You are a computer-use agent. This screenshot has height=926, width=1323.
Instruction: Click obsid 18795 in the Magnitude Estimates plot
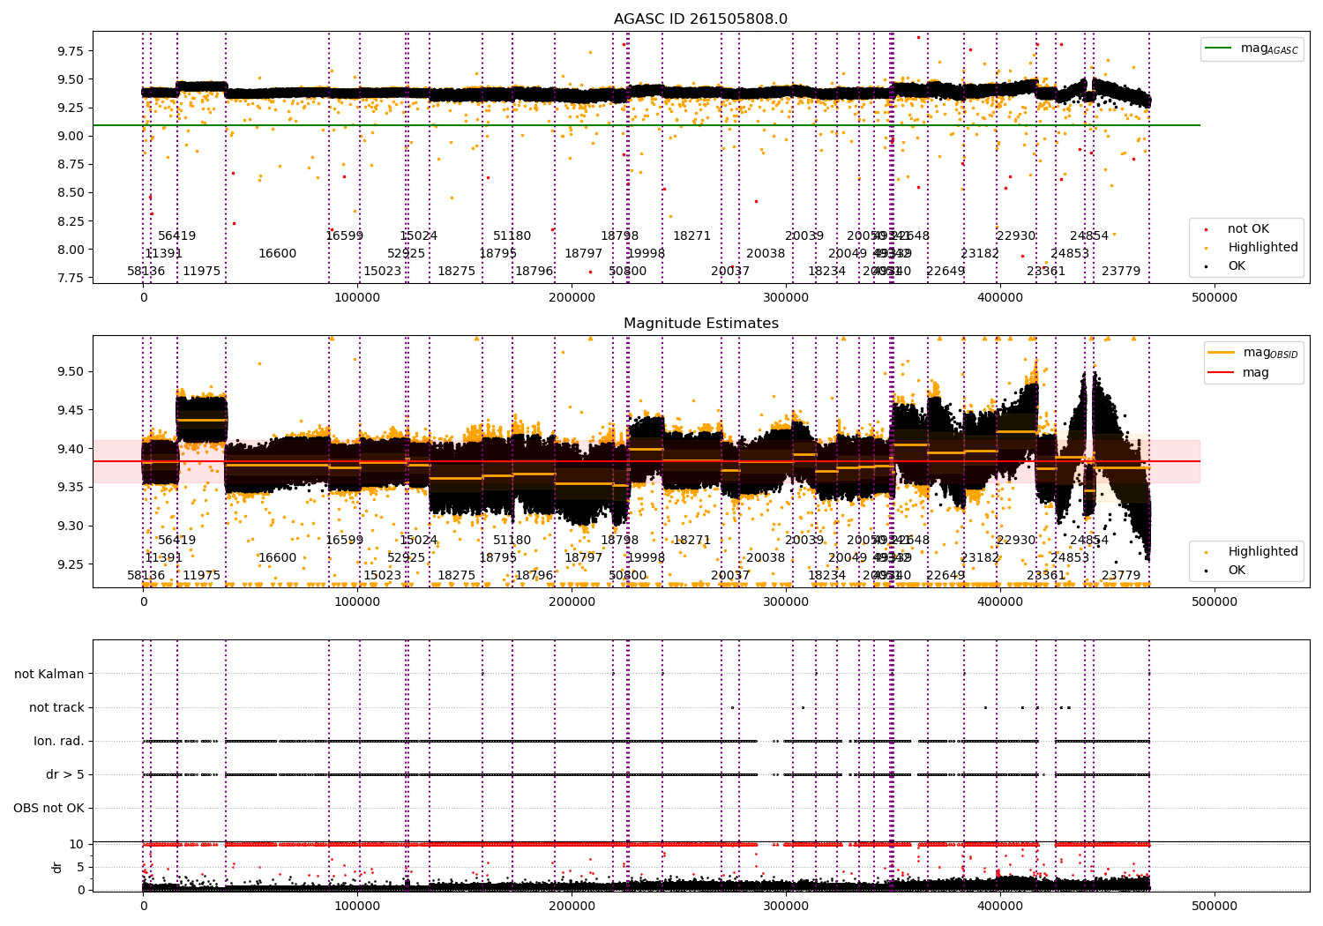coord(498,557)
